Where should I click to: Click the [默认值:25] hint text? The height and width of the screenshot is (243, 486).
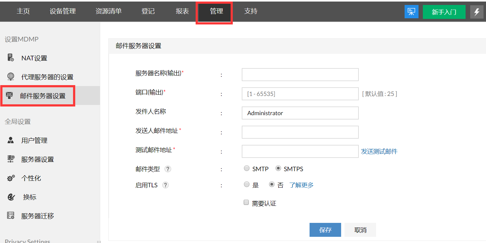(x=380, y=94)
